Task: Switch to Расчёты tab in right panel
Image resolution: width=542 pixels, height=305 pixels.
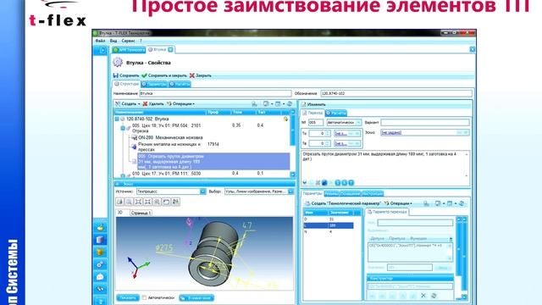Action: coord(336,113)
